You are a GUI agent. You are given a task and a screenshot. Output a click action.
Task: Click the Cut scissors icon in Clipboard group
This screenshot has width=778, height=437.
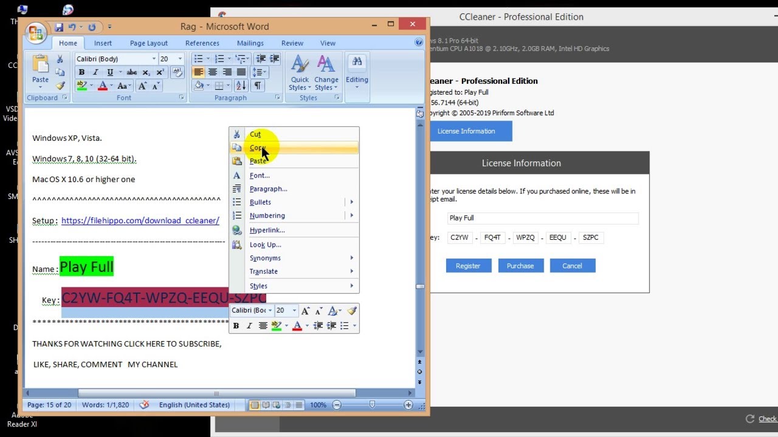(60, 59)
